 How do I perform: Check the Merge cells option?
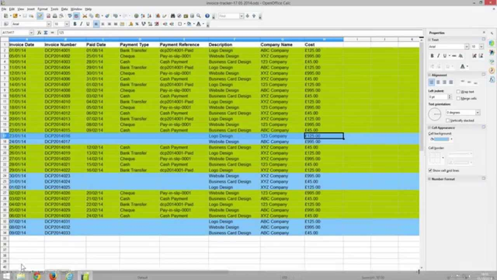pyautogui.click(x=458, y=98)
